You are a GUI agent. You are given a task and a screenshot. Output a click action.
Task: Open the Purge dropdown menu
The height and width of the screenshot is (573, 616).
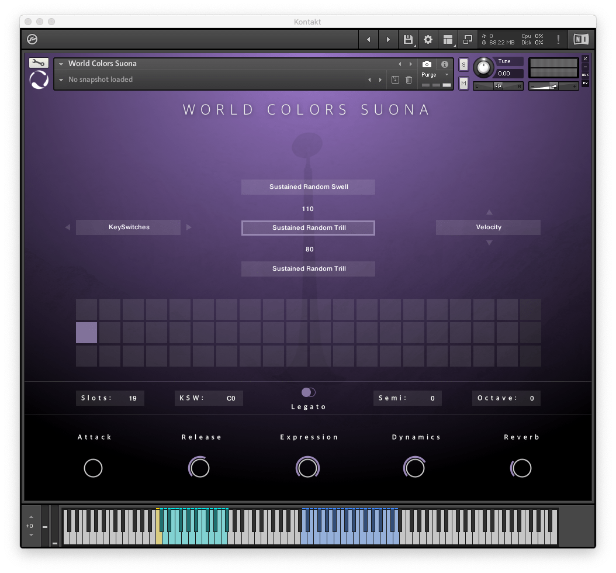pos(447,75)
